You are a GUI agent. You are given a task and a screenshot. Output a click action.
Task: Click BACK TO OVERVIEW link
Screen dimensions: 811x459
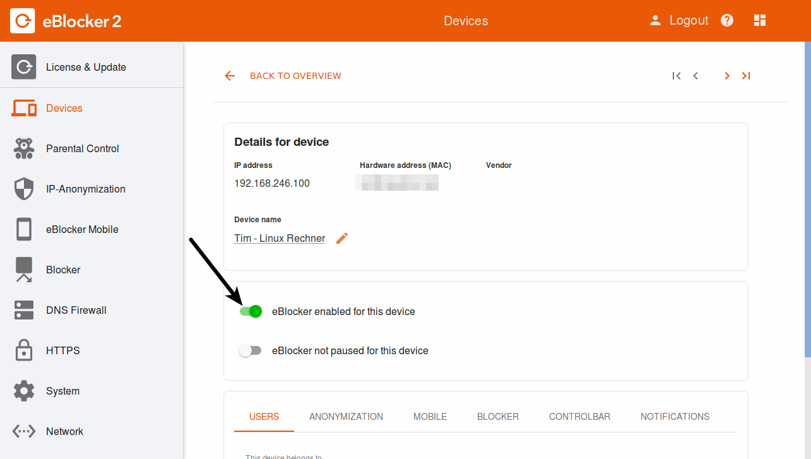(x=295, y=76)
